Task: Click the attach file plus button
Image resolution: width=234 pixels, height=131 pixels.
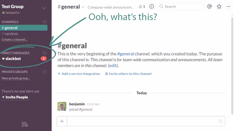Action: 62,121
